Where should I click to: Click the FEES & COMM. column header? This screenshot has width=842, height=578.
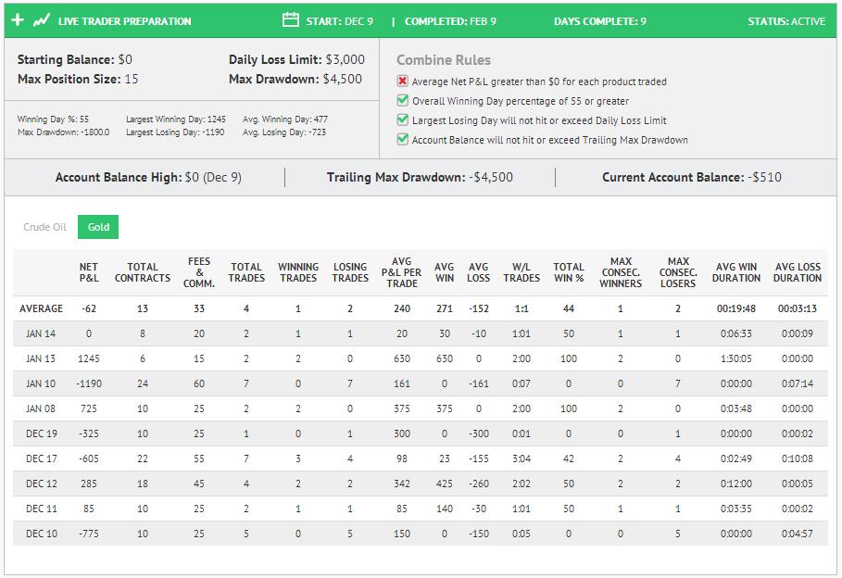click(x=199, y=272)
